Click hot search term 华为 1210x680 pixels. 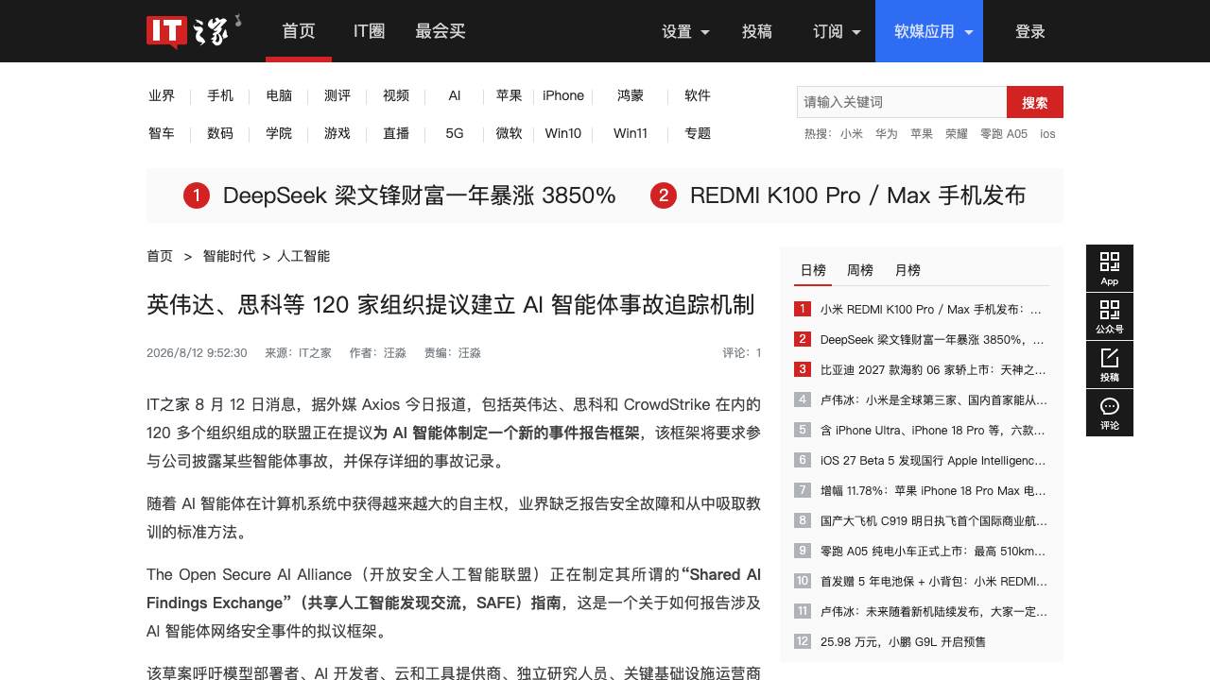887,134
